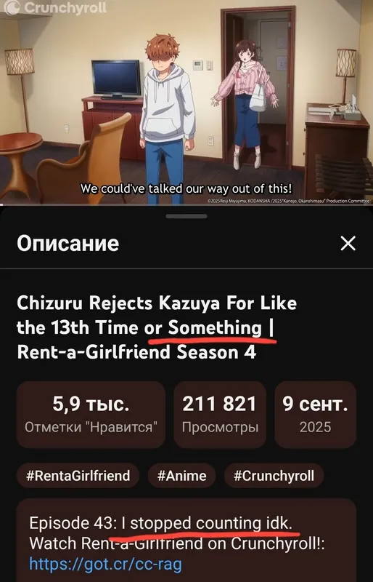
Task: Click Rent-a-Girlfriend Season 4 title line
Action: click(136, 352)
